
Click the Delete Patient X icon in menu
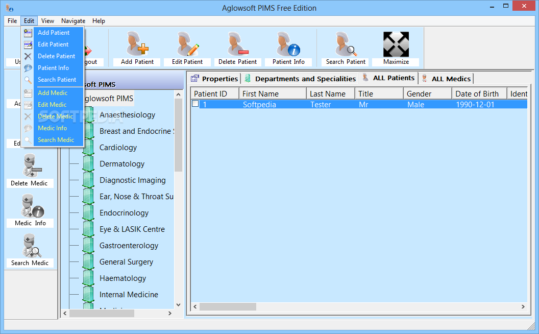pyautogui.click(x=28, y=56)
